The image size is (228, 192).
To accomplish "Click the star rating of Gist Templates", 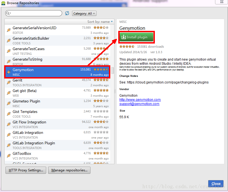I will (x=101, y=111).
